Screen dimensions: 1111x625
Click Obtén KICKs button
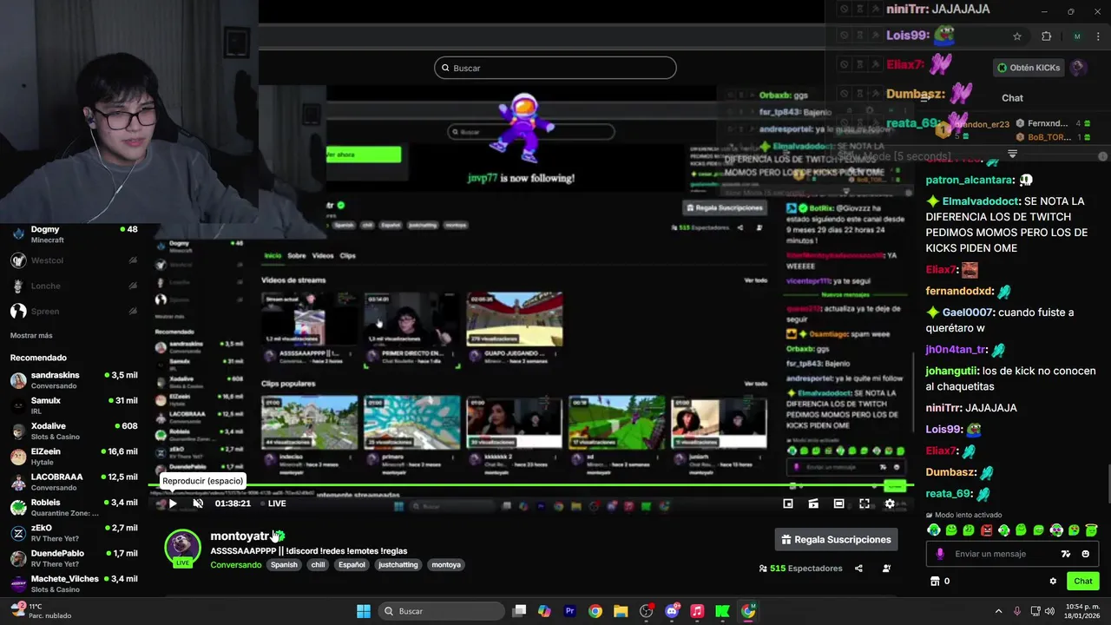[x=1029, y=68]
